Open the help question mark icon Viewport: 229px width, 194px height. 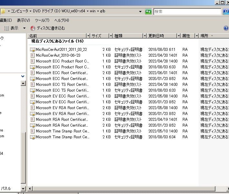(226, 28)
